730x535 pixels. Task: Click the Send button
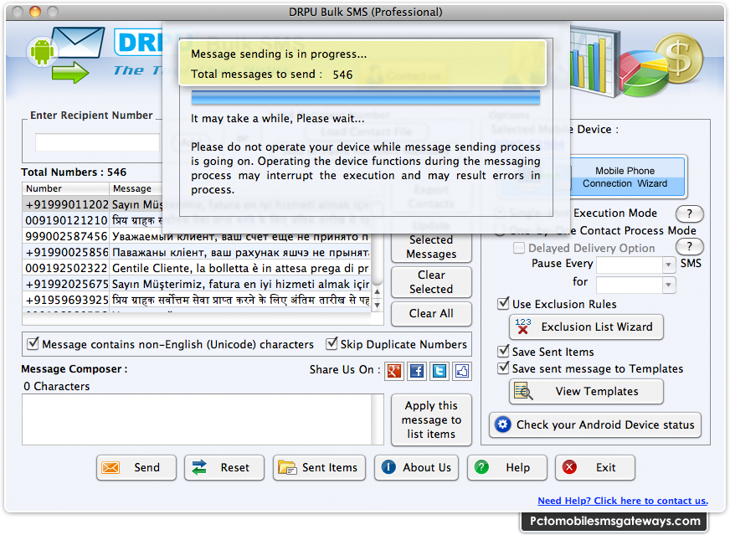(136, 467)
